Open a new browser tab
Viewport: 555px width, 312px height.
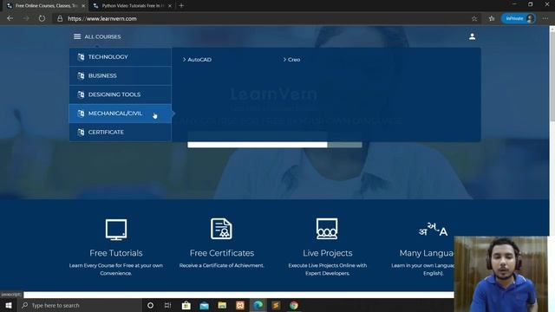[x=181, y=6]
